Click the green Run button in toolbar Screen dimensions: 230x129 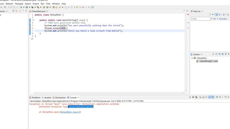pos(27,7)
